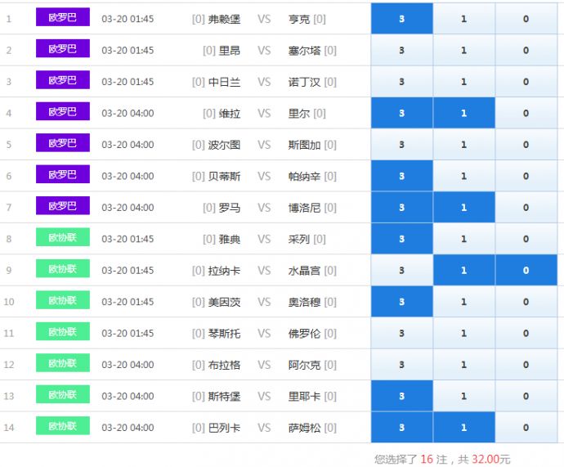Click the 欧罗巴 league tag in row 1
564x467 pixels.
click(63, 18)
